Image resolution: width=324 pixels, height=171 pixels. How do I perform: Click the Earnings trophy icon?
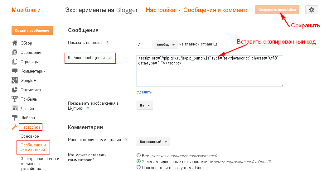pos(15,99)
